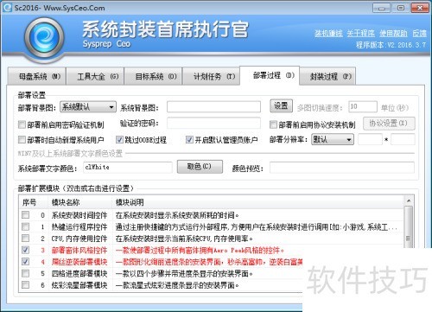Click the title bar application icon

pos(8,8)
